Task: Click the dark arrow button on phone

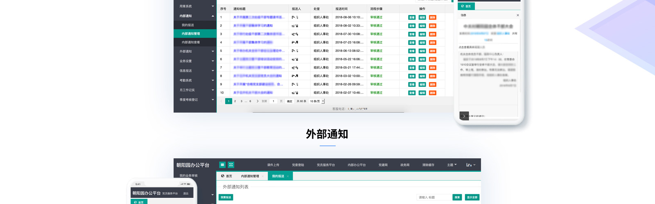Action: click(464, 116)
